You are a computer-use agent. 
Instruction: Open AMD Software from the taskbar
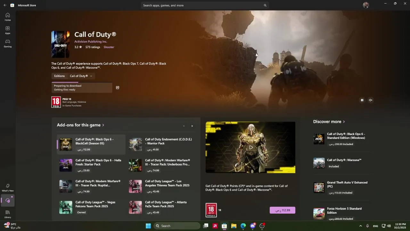215,226
